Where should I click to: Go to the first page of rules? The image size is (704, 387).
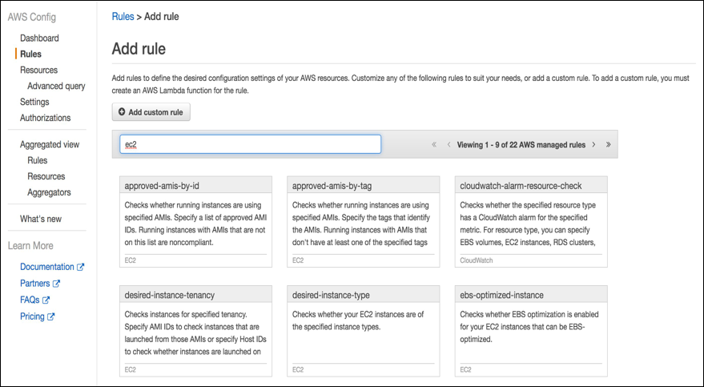(434, 144)
